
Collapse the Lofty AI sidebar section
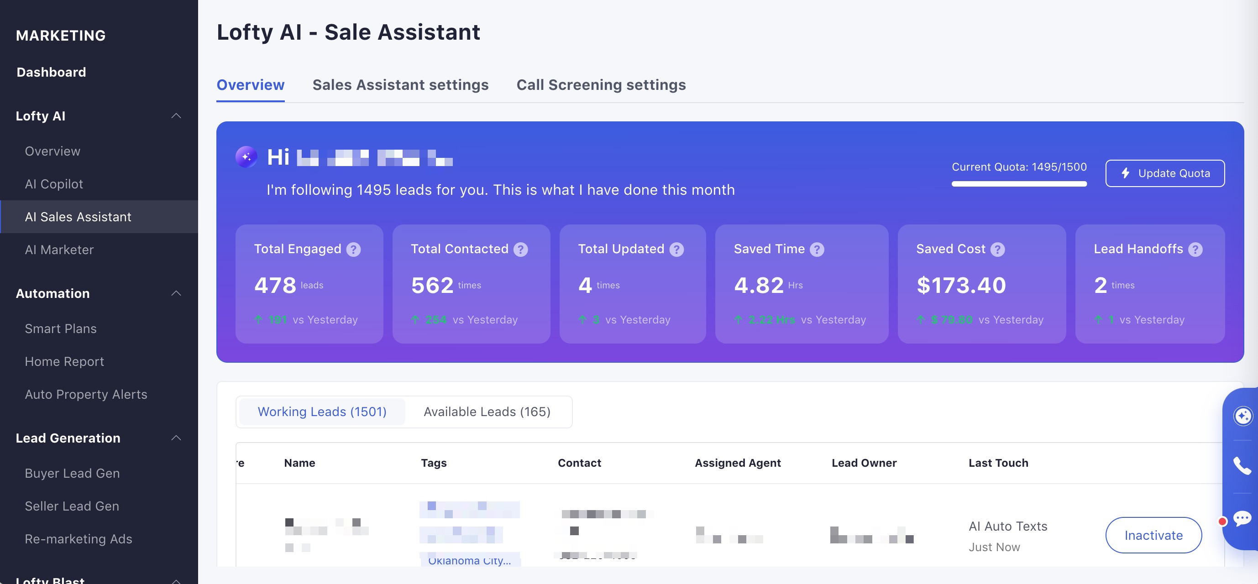click(177, 116)
